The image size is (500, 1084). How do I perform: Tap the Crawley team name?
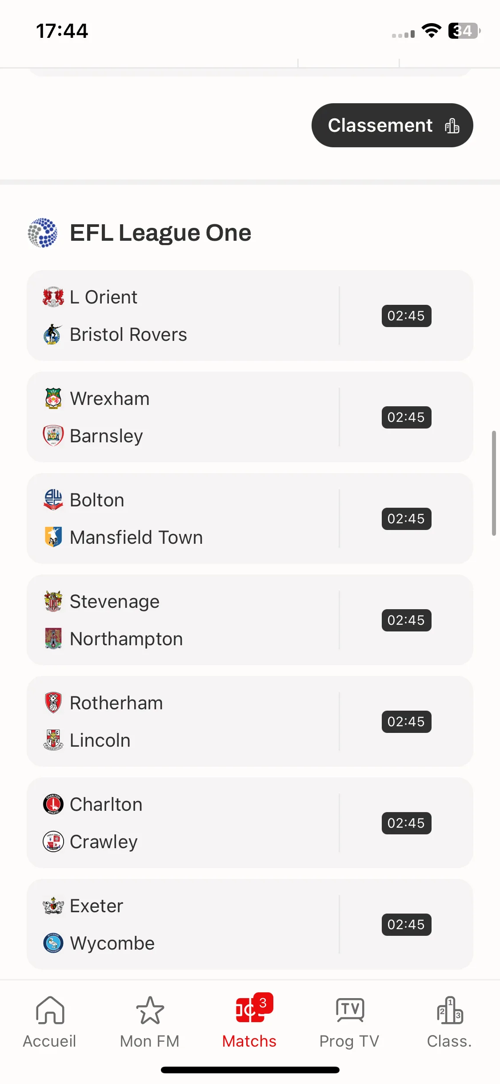104,841
